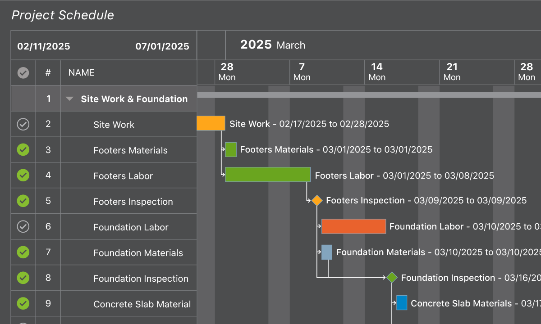Screen dimensions: 541x324
Task: Click the NAME column header
Action: click(82, 72)
